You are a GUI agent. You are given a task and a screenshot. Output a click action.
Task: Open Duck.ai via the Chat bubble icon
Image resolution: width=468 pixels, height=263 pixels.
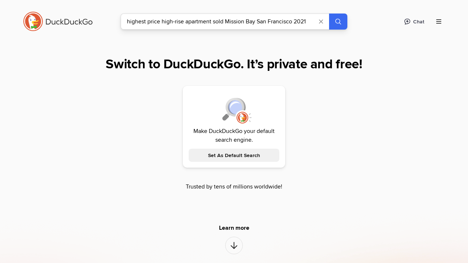pyautogui.click(x=407, y=22)
